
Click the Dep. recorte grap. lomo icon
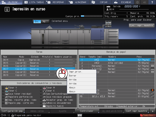6,100
